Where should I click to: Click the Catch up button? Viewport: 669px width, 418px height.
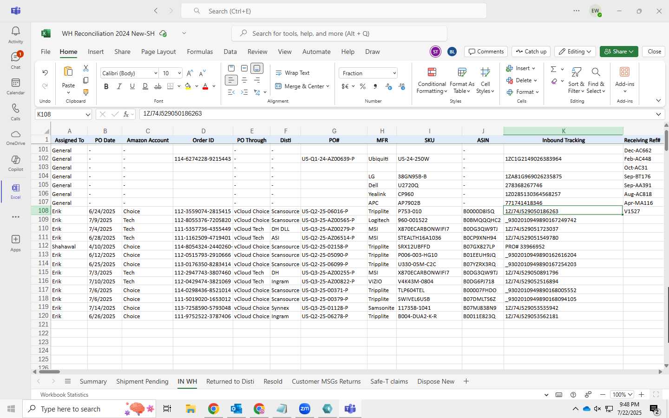point(531,52)
